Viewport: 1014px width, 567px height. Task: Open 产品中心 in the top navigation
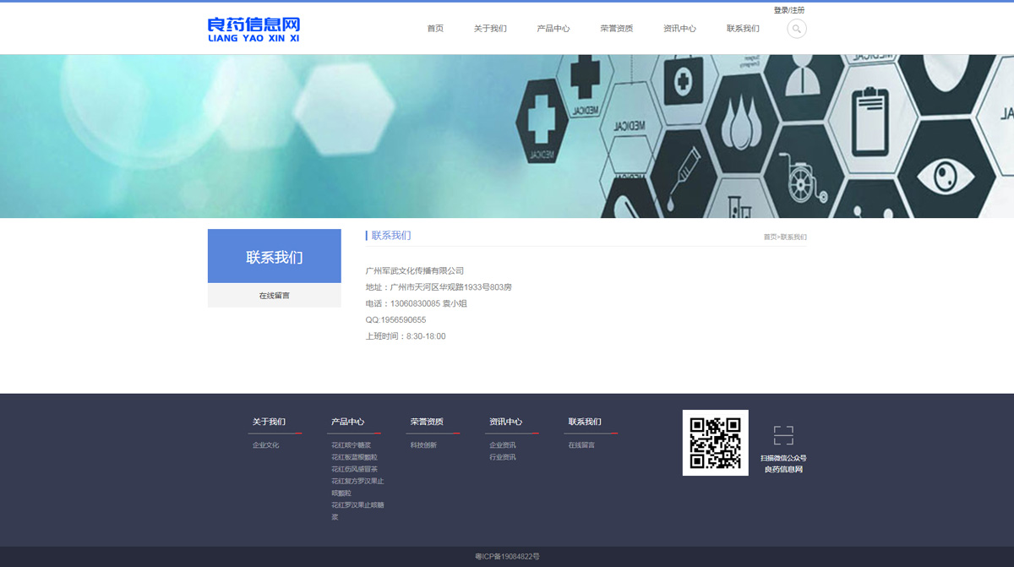point(553,29)
